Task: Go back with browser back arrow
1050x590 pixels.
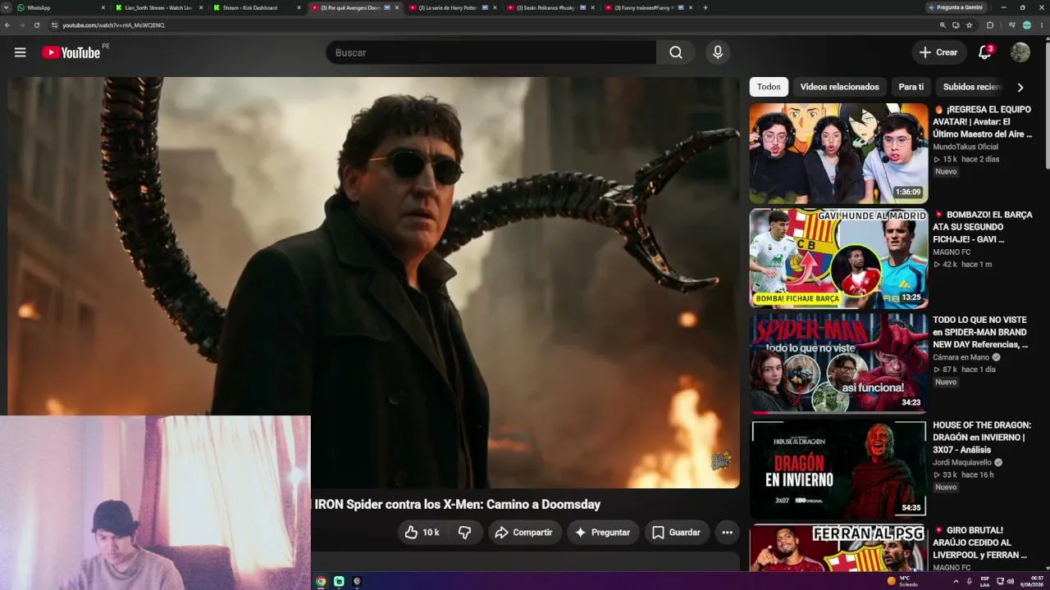Action: pyautogui.click(x=7, y=25)
